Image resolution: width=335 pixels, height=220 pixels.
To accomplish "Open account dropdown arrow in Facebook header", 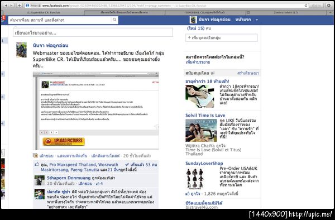I will pos(257,20).
